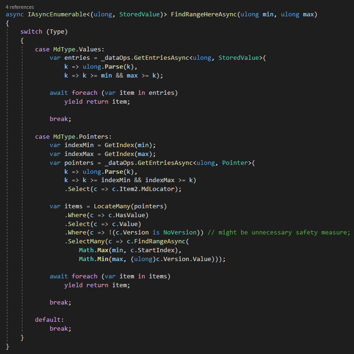Click '.Select(c => c.Value)' line

[103, 224]
